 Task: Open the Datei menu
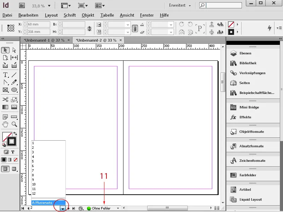[x=7, y=15]
